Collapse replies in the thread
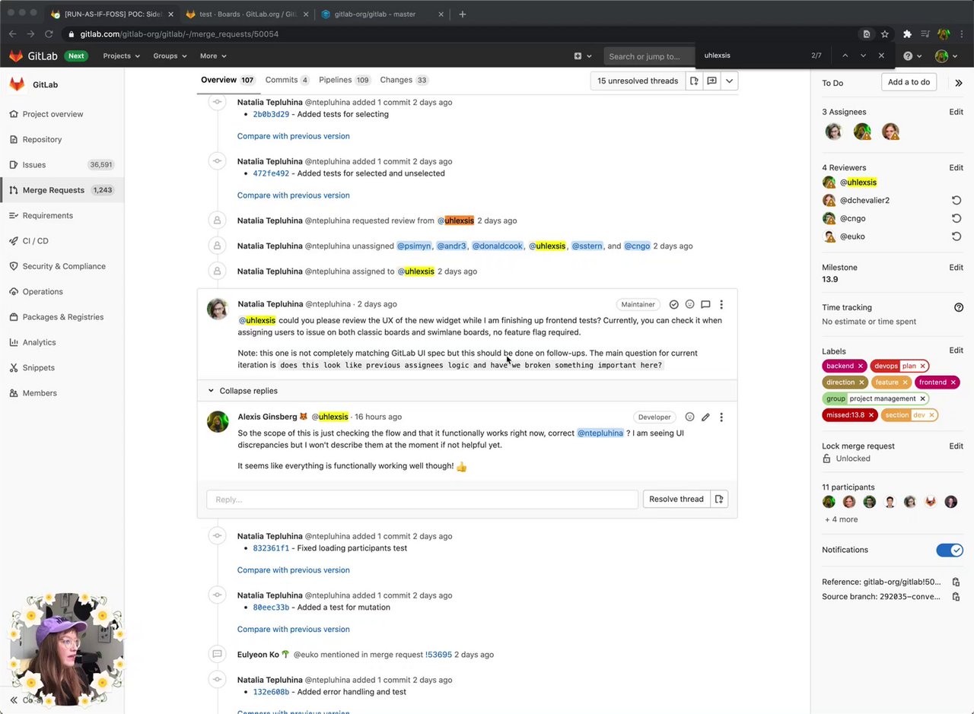The height and width of the screenshot is (714, 974). point(243,391)
